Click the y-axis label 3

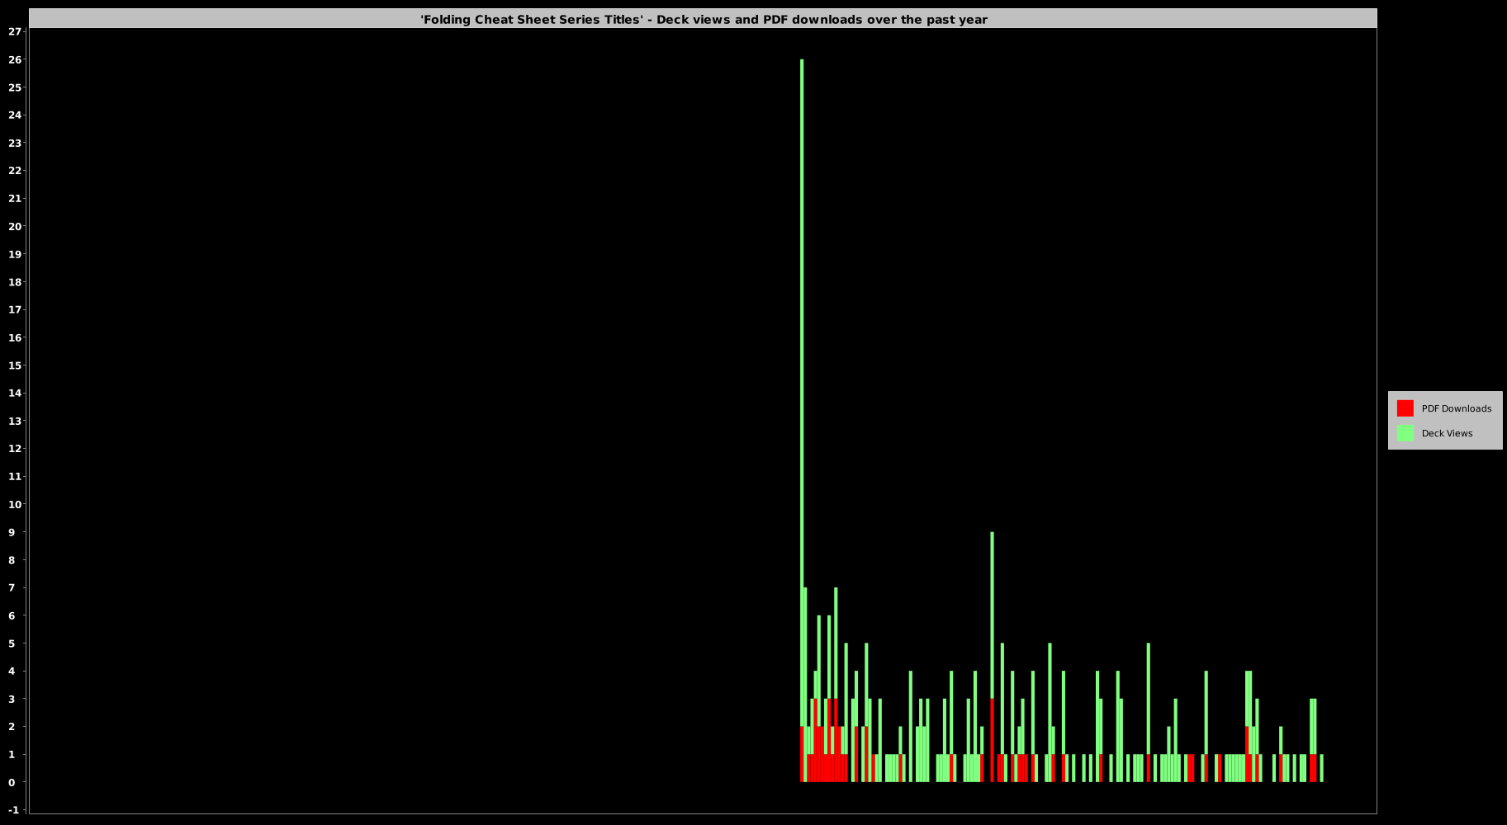click(x=12, y=699)
